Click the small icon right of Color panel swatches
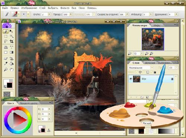The height and width of the screenshot is (138, 186). point(49,130)
